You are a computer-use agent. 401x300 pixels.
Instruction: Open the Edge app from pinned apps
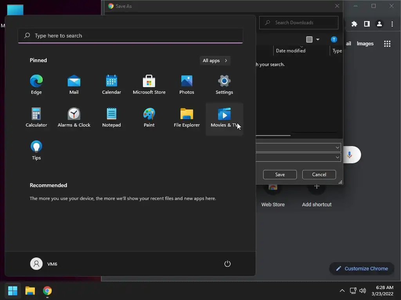[36, 85]
